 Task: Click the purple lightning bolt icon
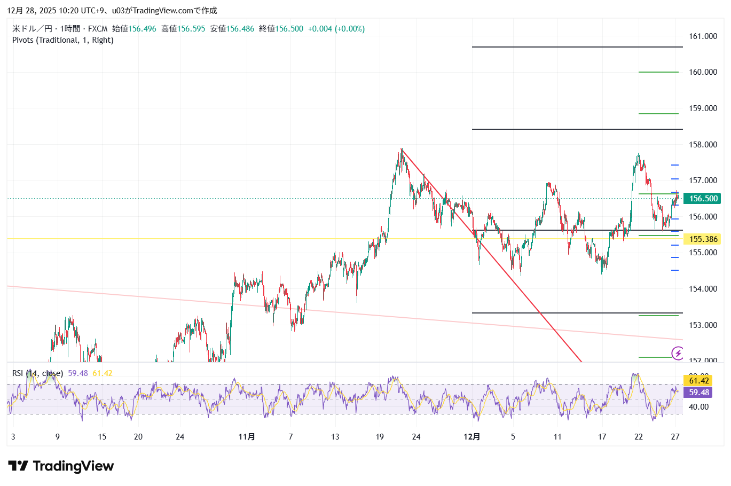(x=678, y=352)
